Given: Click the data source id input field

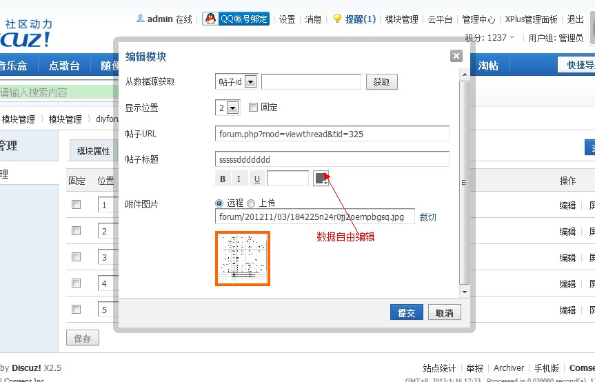Looking at the screenshot, I should (x=311, y=81).
